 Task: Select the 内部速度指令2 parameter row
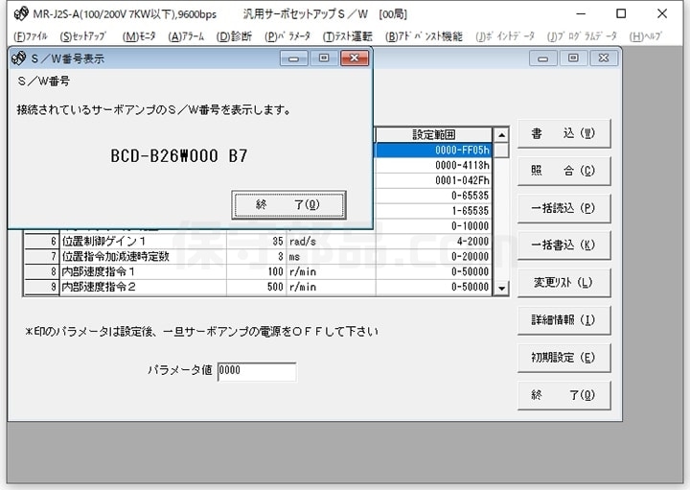point(144,287)
